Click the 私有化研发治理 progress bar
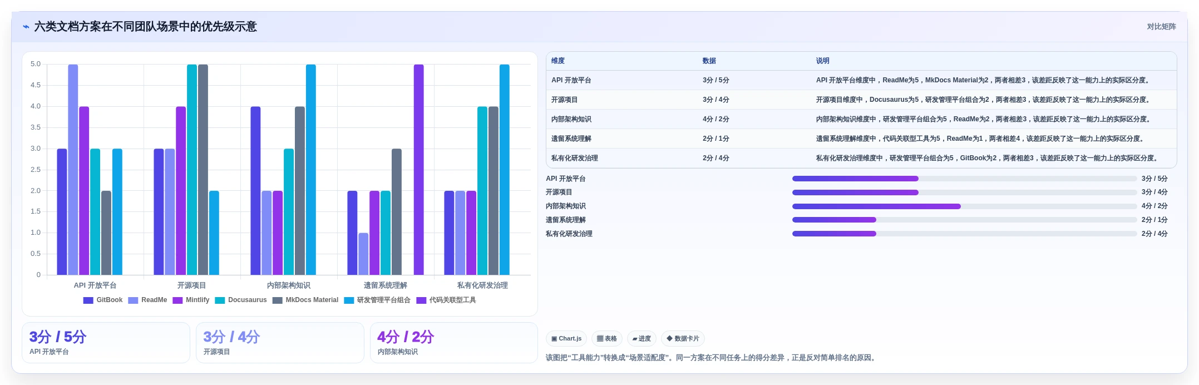The image size is (1199, 385). point(965,234)
